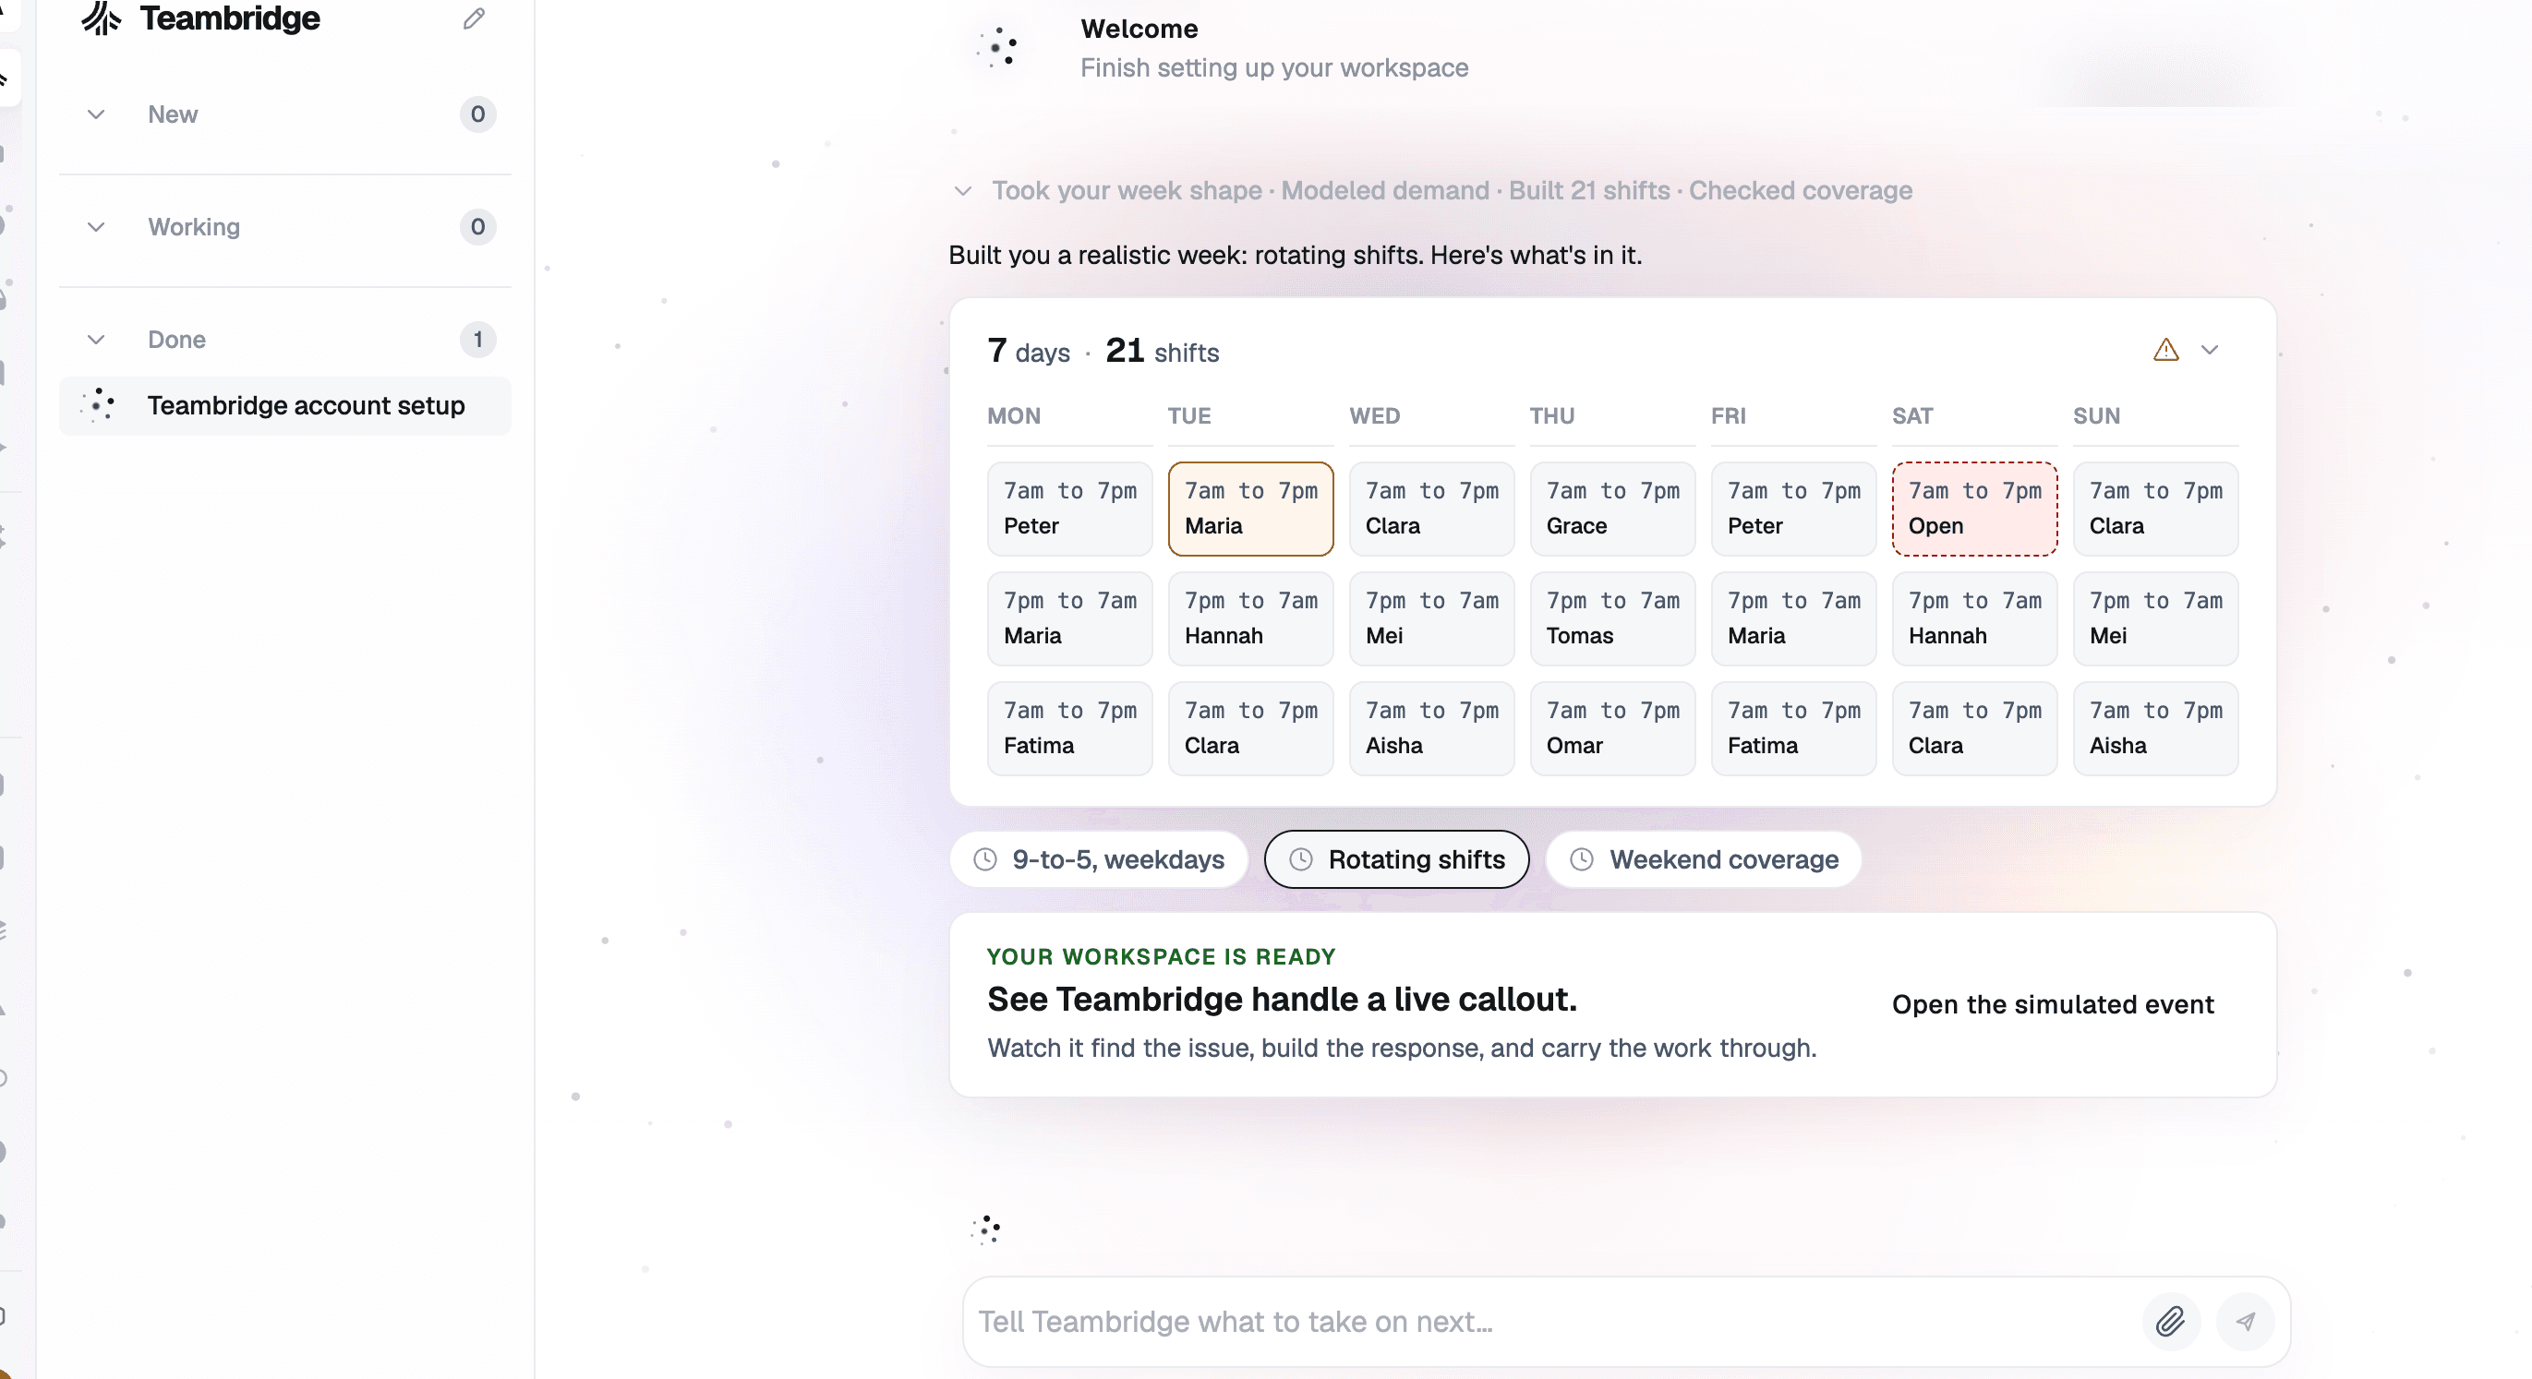Click the Done count badge

pyautogui.click(x=477, y=340)
